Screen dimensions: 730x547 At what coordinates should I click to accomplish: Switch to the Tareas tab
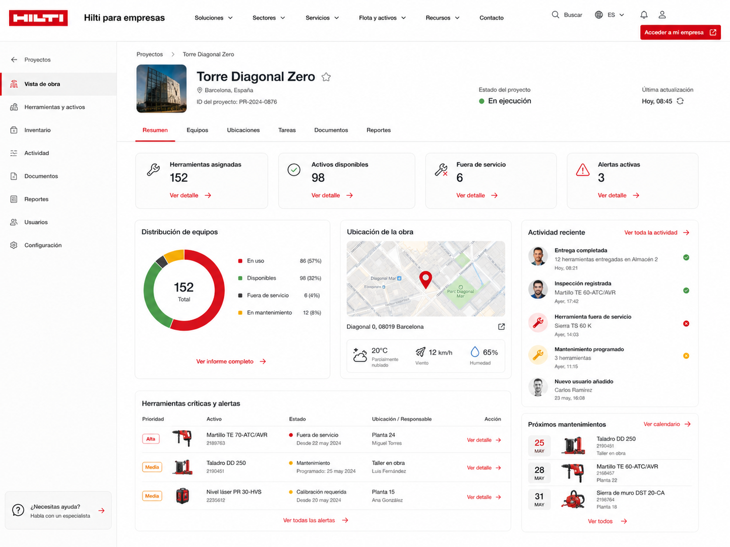point(287,130)
